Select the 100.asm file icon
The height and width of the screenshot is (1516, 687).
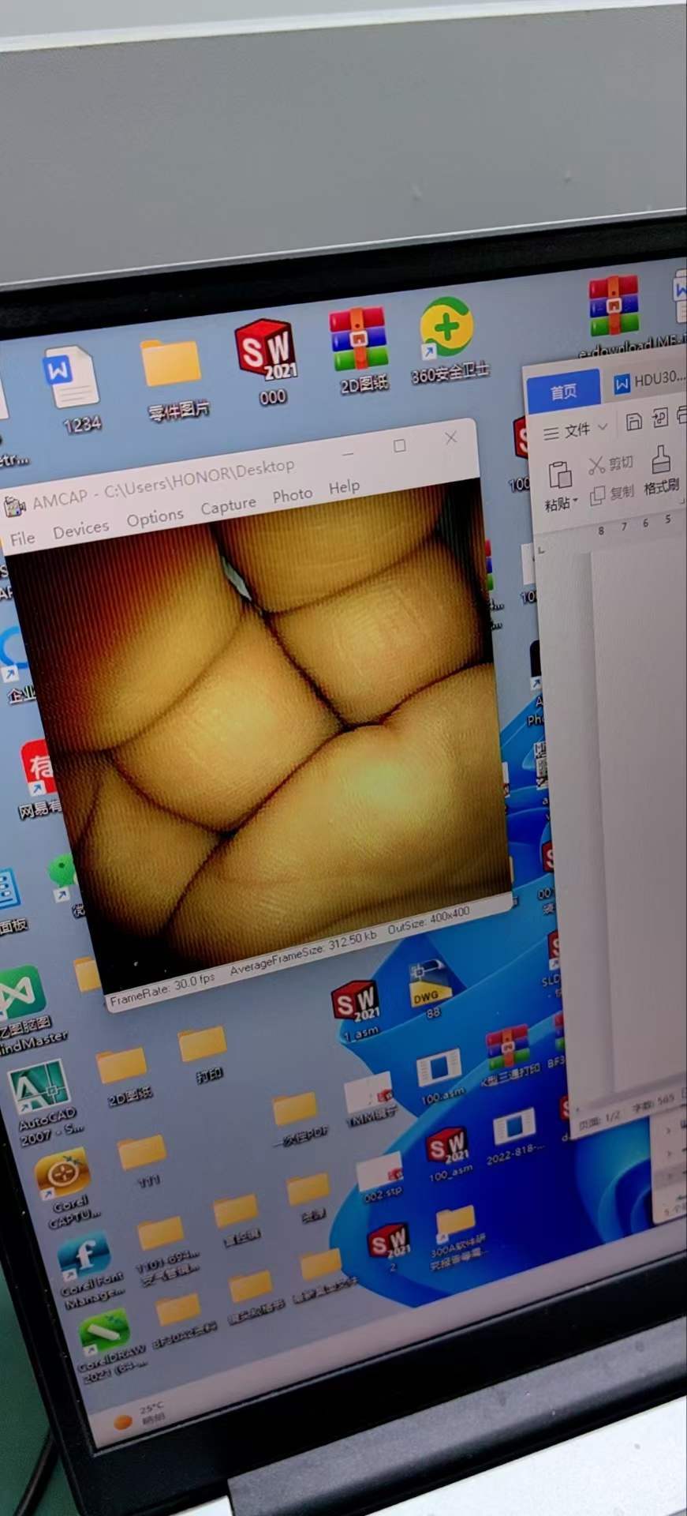coord(439,1075)
